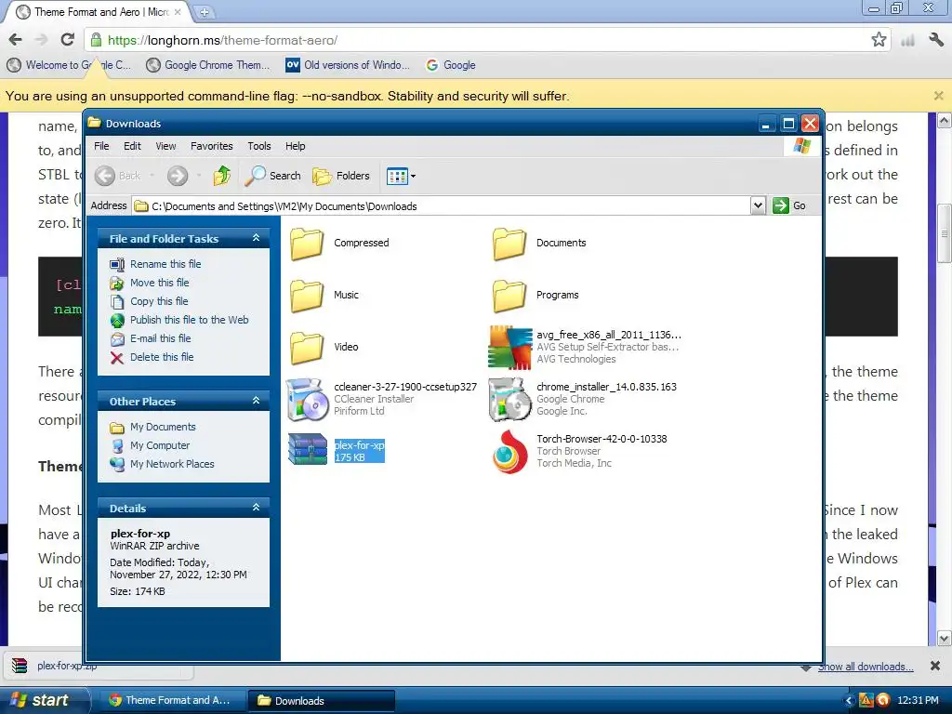Click the Explorer address path field

[442, 205]
